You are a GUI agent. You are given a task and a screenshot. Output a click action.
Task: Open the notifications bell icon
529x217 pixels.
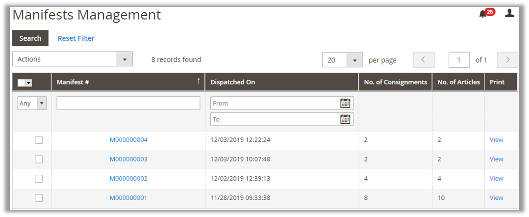(x=483, y=14)
